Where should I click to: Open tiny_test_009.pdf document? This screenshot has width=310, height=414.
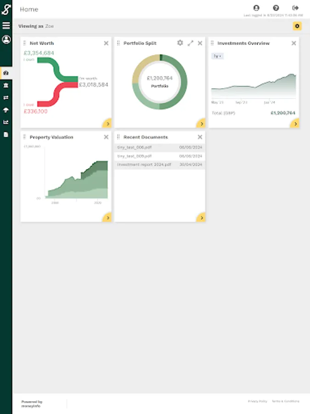(x=160, y=156)
